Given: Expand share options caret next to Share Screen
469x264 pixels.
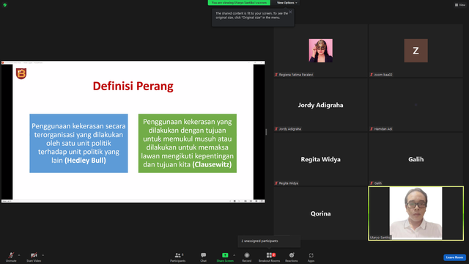Looking at the screenshot, I should [234, 255].
